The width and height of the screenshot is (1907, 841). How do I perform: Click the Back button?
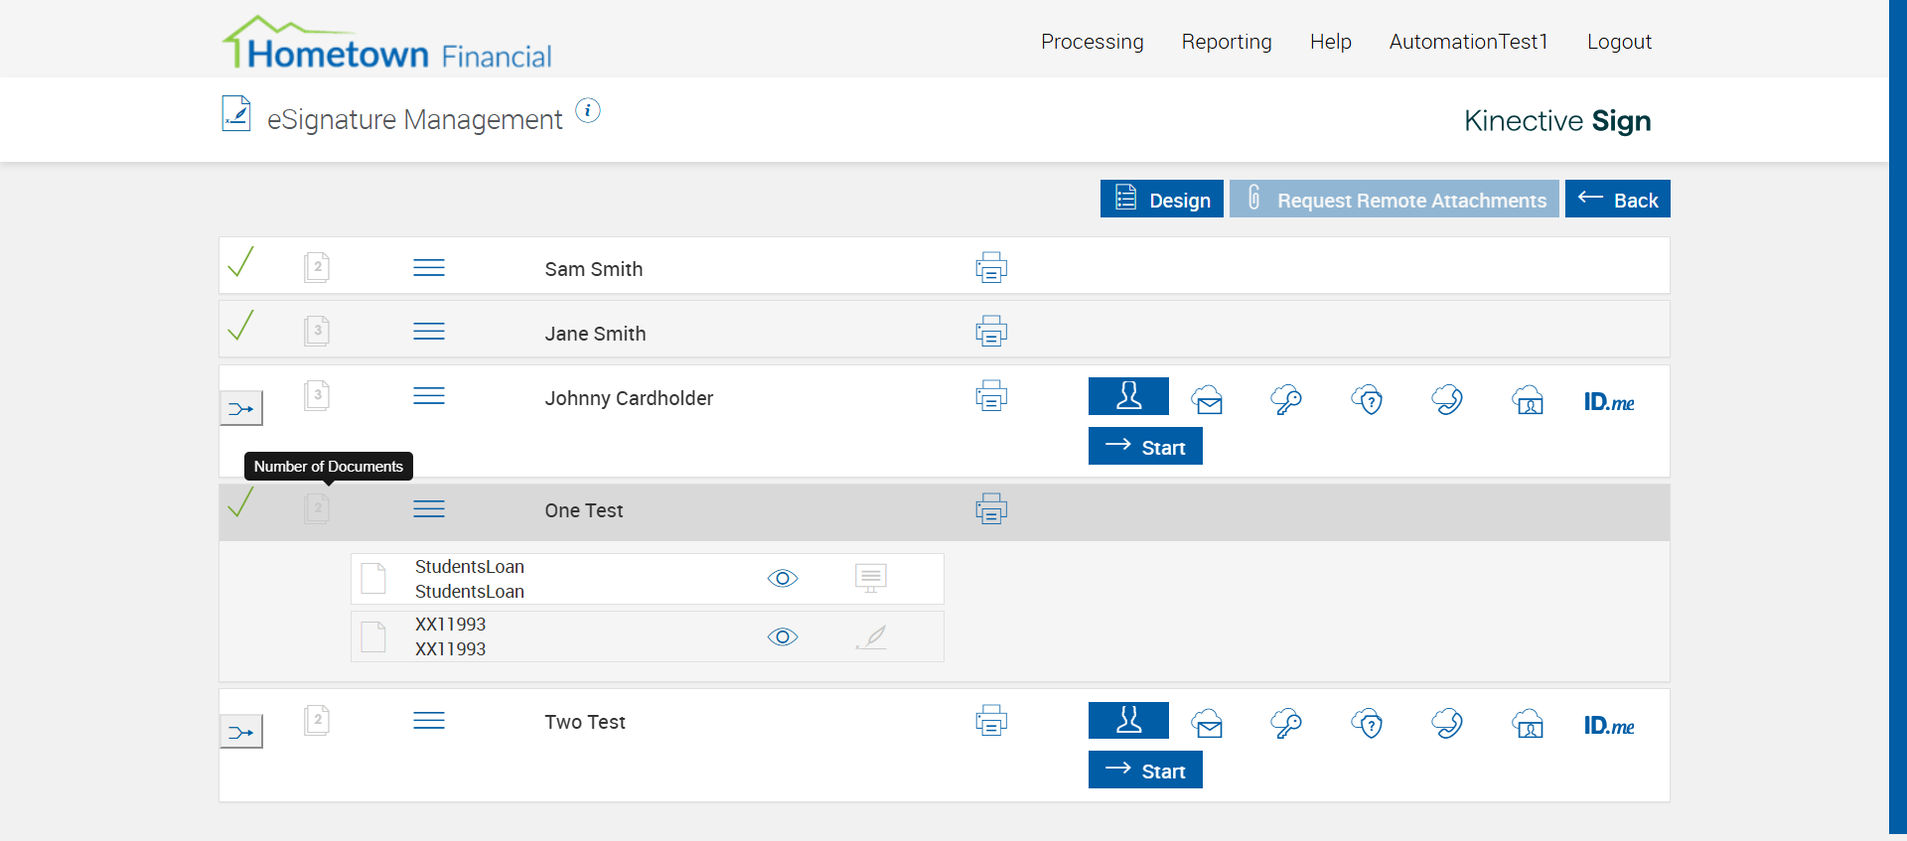tap(1617, 200)
